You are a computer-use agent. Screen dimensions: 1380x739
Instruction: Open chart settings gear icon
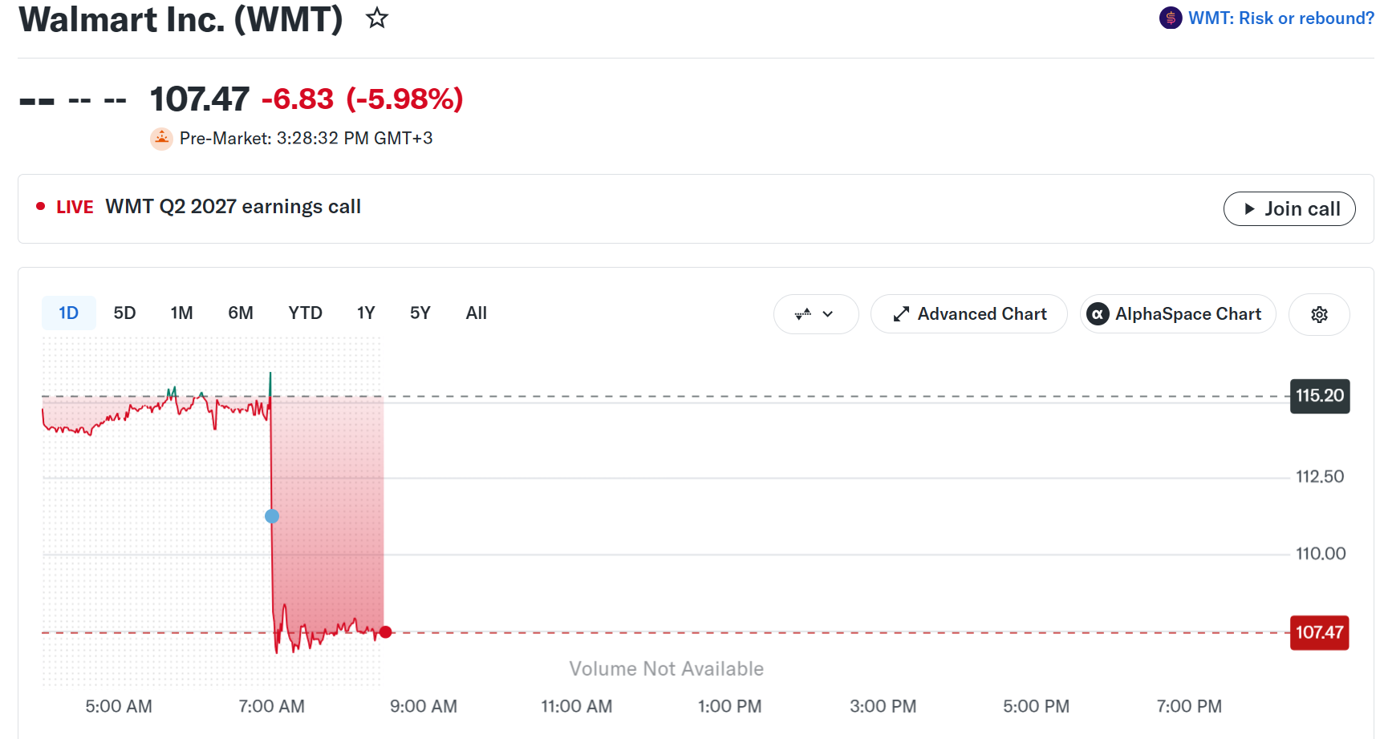[1319, 314]
